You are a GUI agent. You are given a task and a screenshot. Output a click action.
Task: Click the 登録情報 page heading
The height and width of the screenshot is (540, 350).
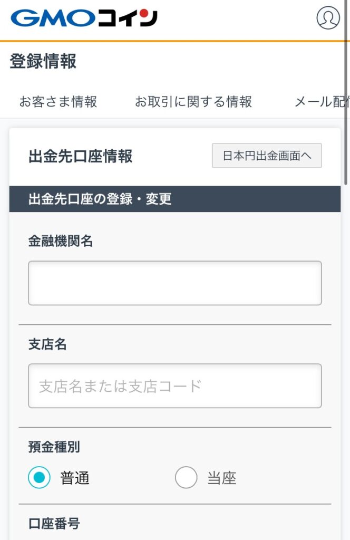[43, 61]
